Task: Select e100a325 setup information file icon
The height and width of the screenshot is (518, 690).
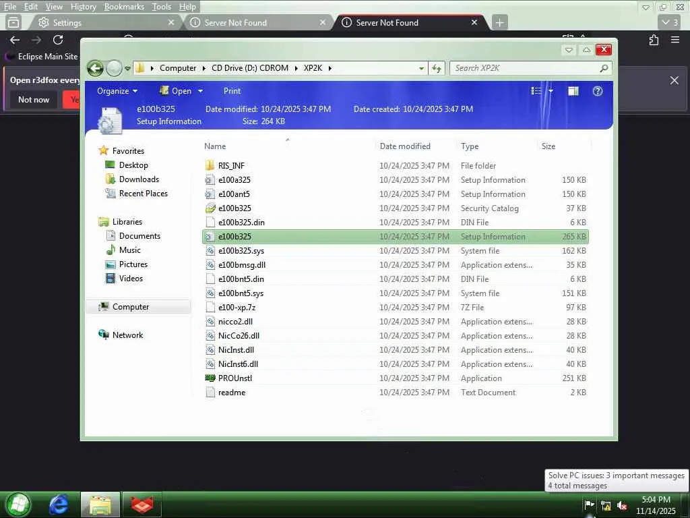Action: pos(210,179)
